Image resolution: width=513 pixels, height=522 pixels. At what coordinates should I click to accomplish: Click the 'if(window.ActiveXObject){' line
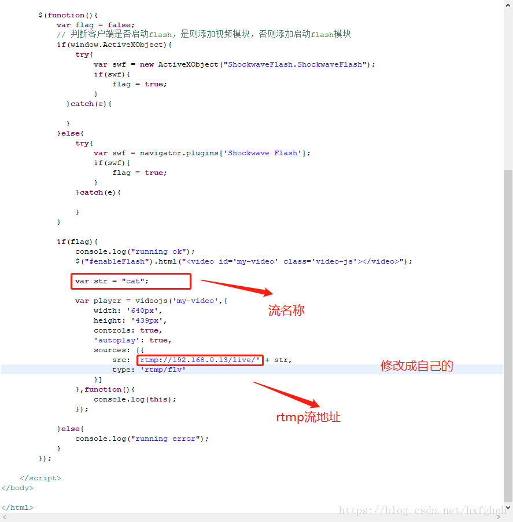click(114, 45)
